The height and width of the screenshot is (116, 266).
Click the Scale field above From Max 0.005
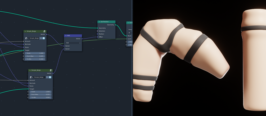pyautogui.click(x=35, y=53)
